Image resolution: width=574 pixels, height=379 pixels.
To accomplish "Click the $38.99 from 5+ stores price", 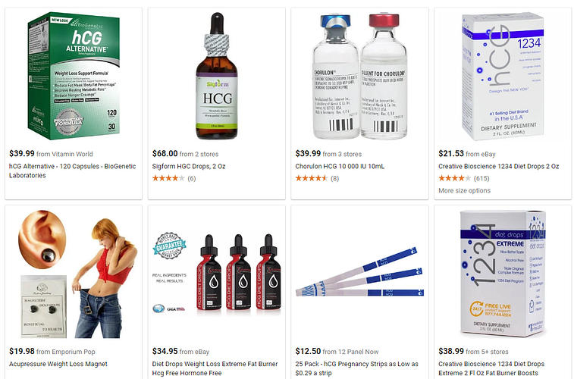I will pyautogui.click(x=473, y=352).
